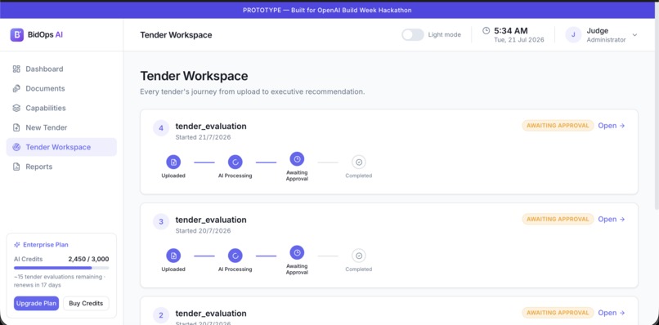This screenshot has height=325, width=659.
Task: Click AI Processing step icon of tender 4
Action: coord(235,162)
